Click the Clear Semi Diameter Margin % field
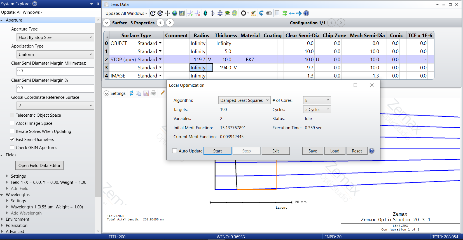Viewport: 463px width, 240px height. 55,88
